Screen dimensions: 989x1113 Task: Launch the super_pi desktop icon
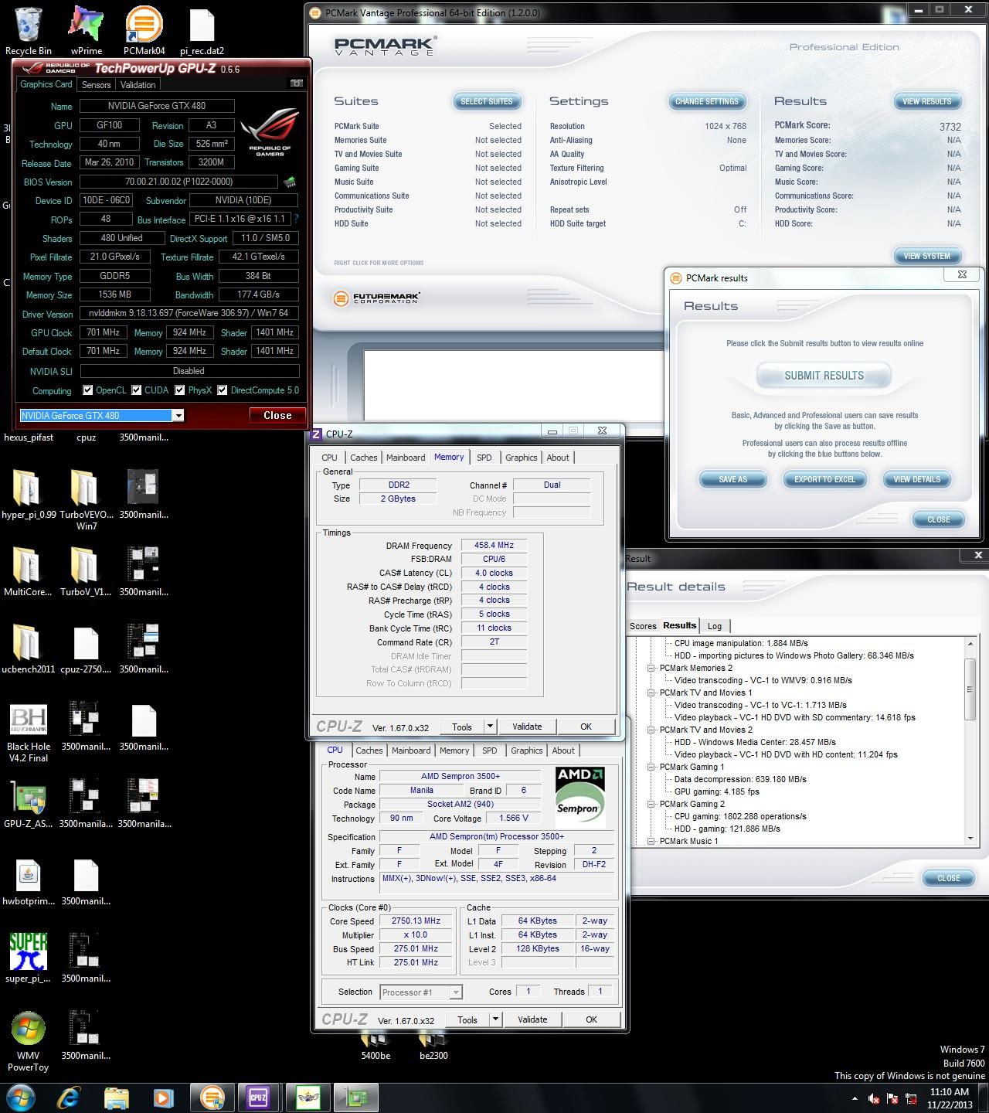(x=29, y=958)
